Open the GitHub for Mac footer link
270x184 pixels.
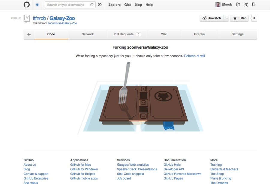pyautogui.click(x=80, y=165)
